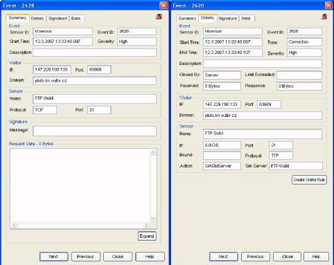Click the Close button in left Event window
Screen dimensions: 334x265
click(x=118, y=257)
